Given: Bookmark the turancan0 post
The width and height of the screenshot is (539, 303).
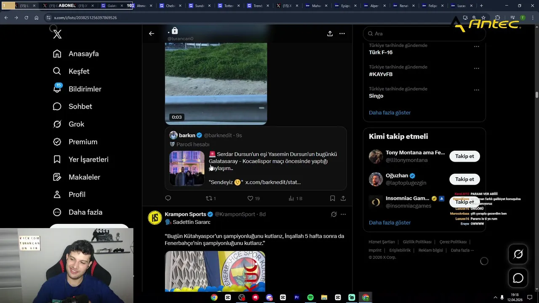Looking at the screenshot, I should [332, 198].
